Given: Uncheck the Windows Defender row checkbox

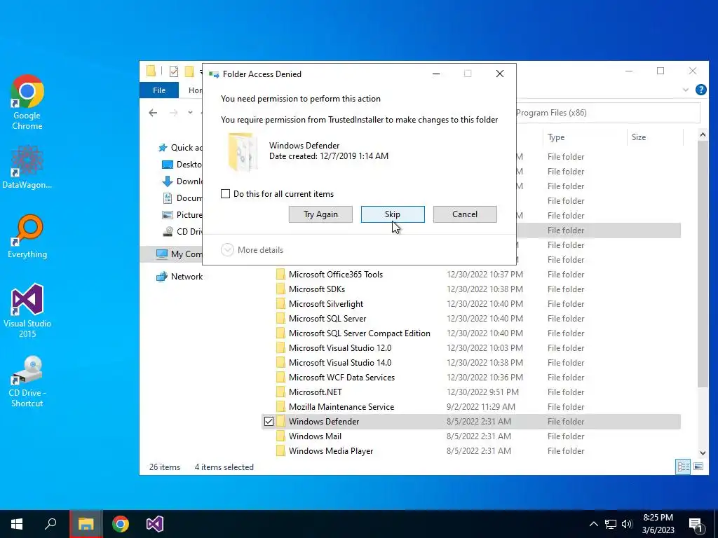Looking at the screenshot, I should (x=269, y=421).
